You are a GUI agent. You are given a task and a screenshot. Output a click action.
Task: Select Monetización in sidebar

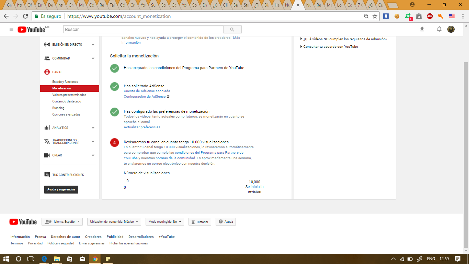pos(70,88)
